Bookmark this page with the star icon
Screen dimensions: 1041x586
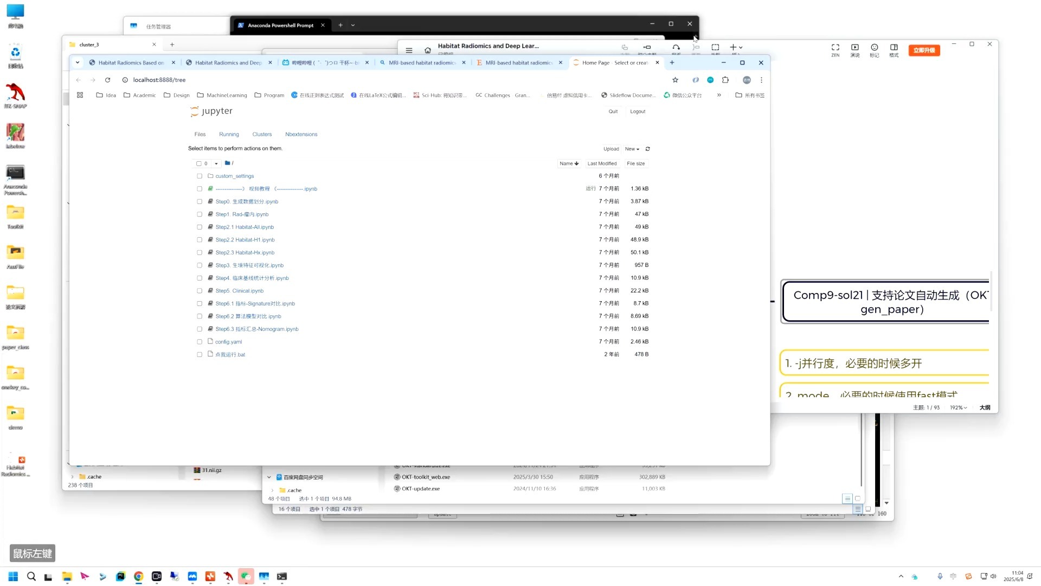[x=675, y=80]
